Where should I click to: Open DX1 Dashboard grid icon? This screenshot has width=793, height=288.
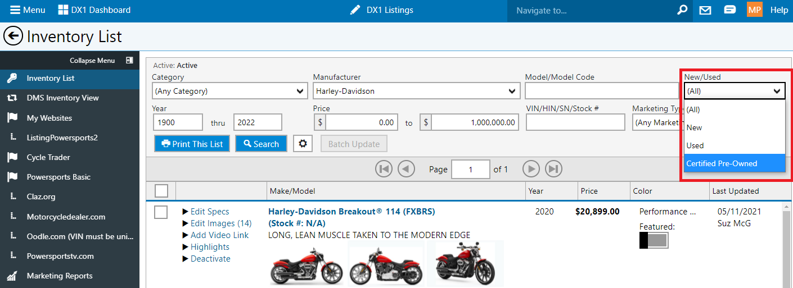pos(63,10)
